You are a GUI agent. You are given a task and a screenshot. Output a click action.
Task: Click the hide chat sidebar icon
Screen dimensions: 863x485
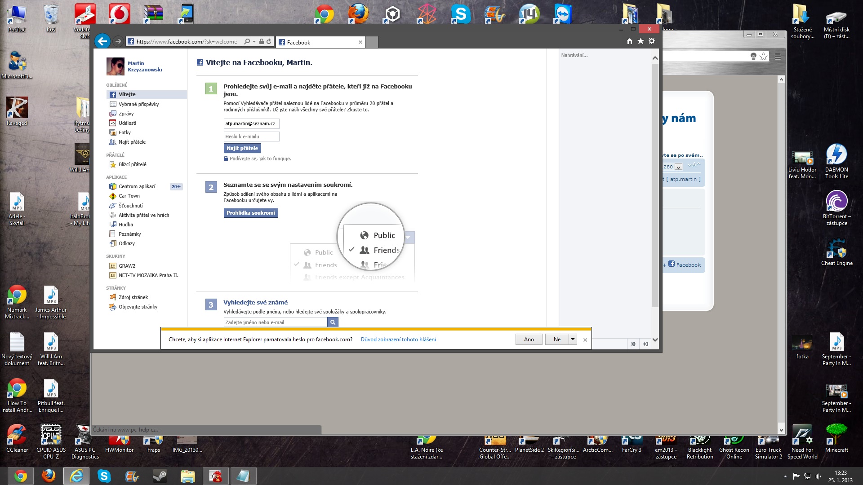[x=645, y=344]
